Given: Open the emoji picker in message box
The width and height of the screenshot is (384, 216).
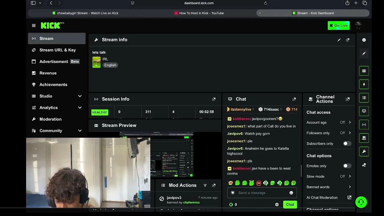Looking at the screenshot, I should pos(291,193).
